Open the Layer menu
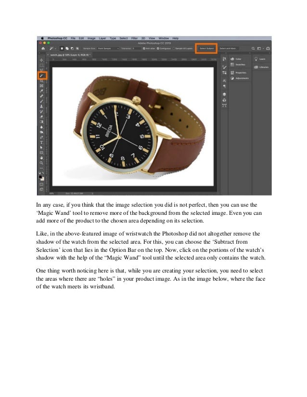Viewport: 307px width, 397px height. (x=102, y=38)
